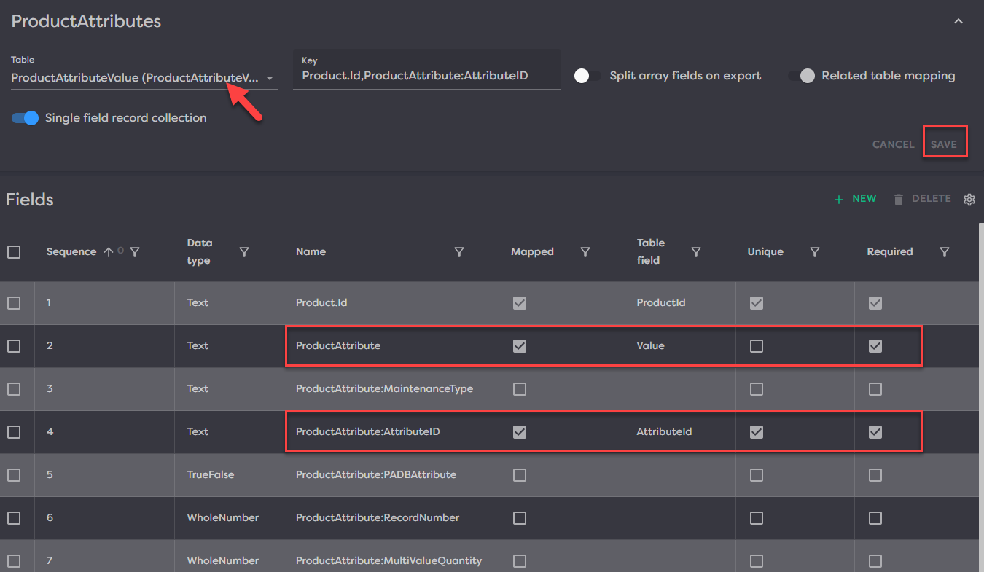
Task: Click the SAVE button
Action: coord(944,144)
